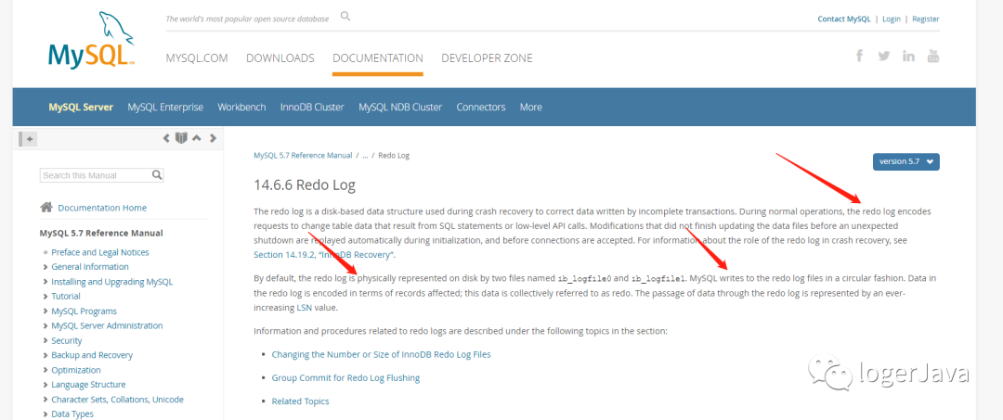Open the More menu in blue bar
Screen dimensions: 1003x420
[x=531, y=107]
